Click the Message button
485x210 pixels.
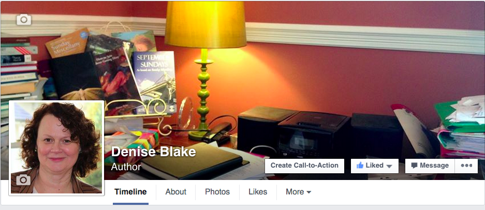(x=430, y=166)
